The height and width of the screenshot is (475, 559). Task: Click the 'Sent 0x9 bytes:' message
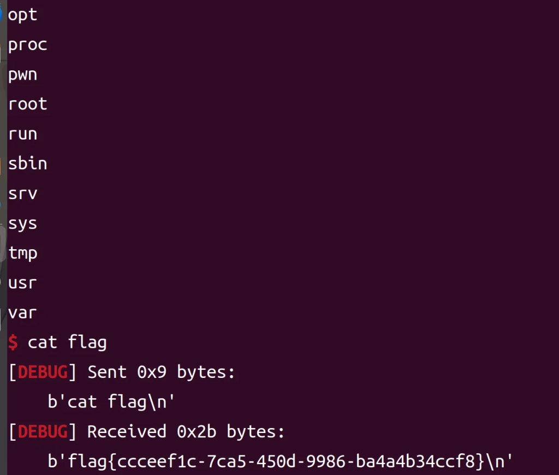click(161, 372)
